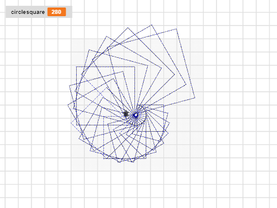Click the orange 280 value badge
277x208 pixels.
pyautogui.click(x=57, y=12)
